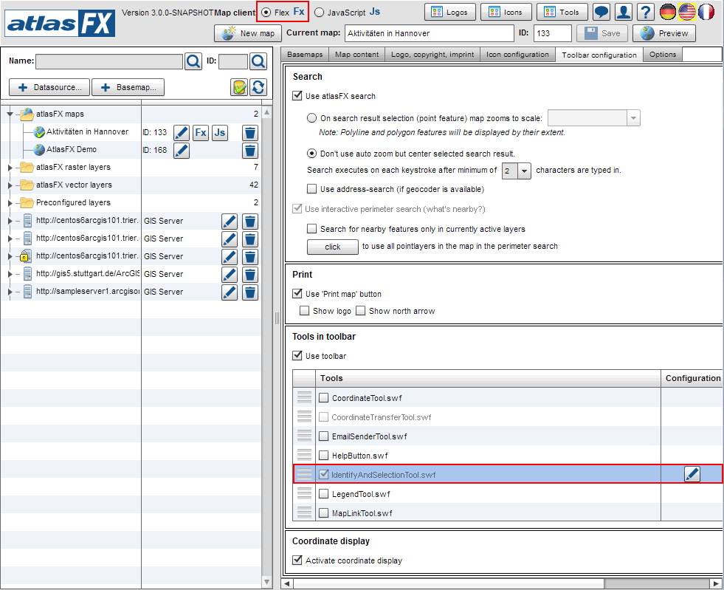
Task: Delete sampleserver1.arcgis GIS Server entry
Action: (x=250, y=292)
